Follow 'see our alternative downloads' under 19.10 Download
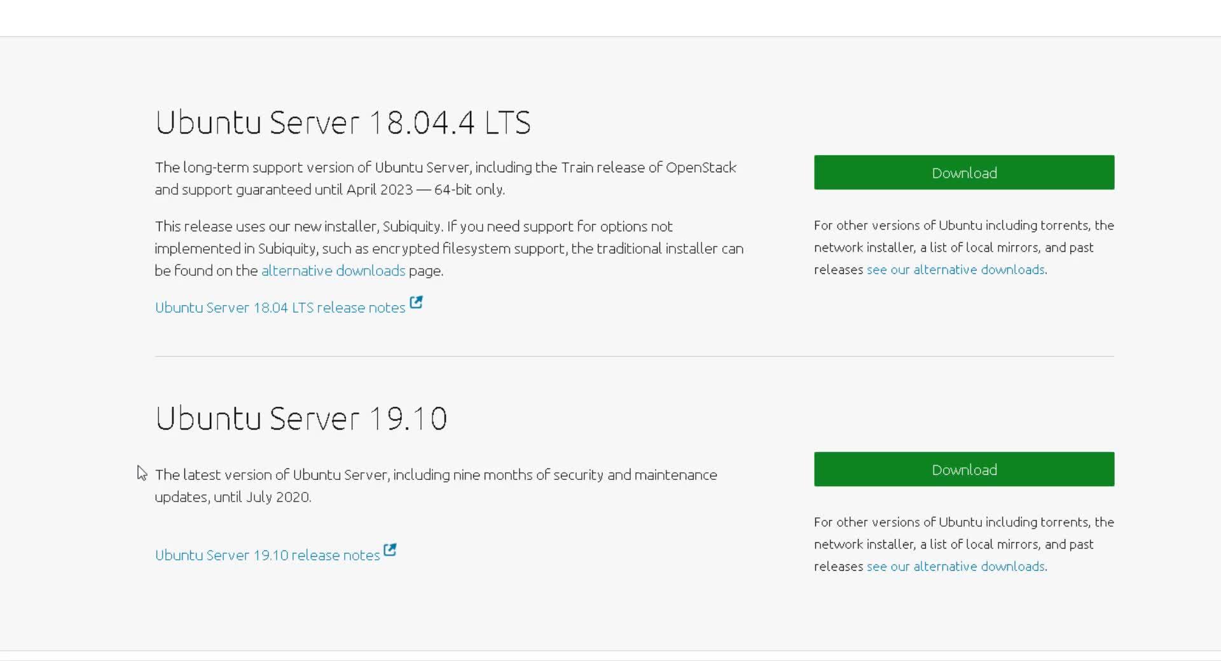This screenshot has height=661, width=1221. pos(955,566)
